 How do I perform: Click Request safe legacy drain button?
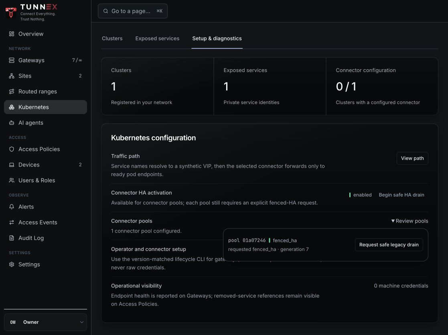pos(389,245)
